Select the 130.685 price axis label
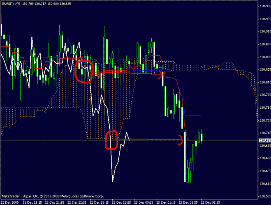Screen dimensions: 271x205 point(265,146)
